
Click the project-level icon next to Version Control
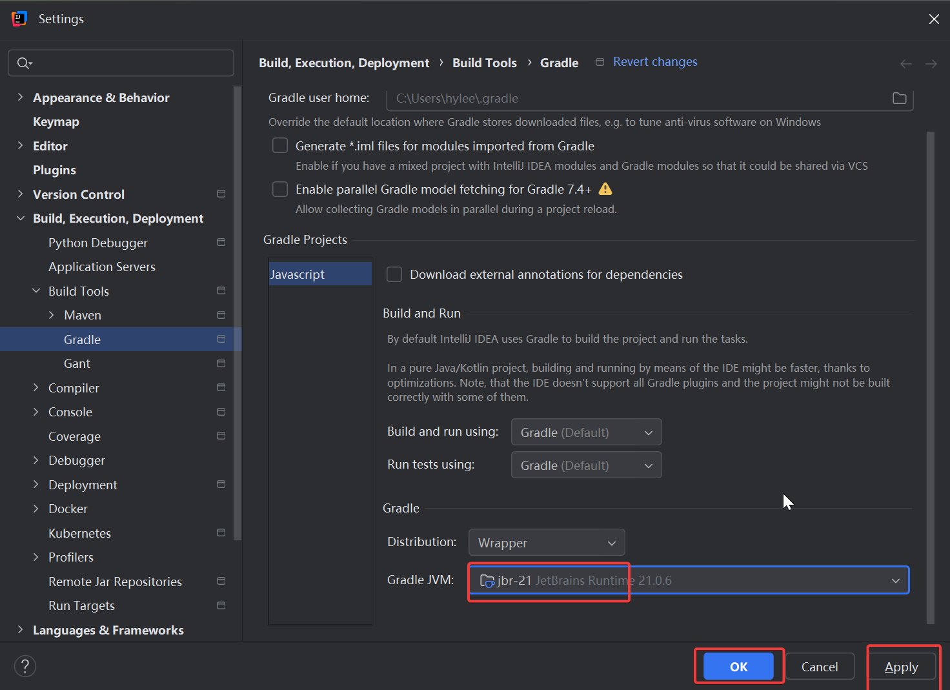(x=221, y=194)
